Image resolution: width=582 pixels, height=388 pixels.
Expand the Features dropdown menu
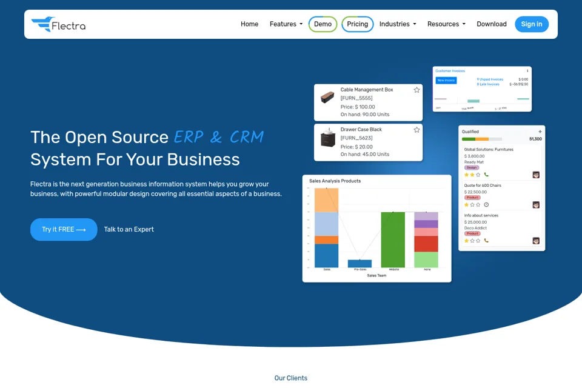coord(286,24)
